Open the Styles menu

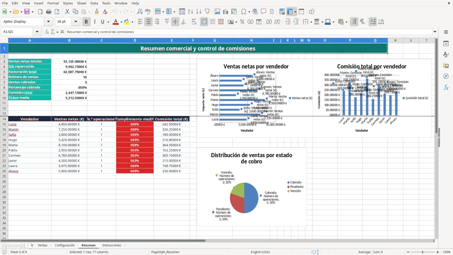[68, 3]
